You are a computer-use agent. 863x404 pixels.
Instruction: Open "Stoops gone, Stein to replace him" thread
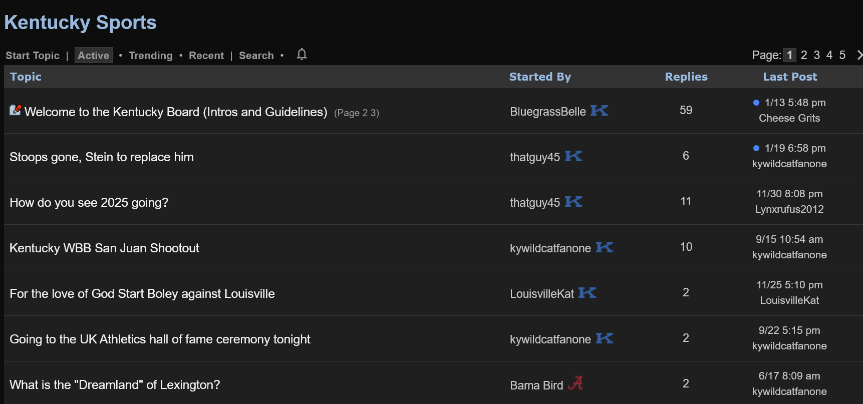click(102, 157)
